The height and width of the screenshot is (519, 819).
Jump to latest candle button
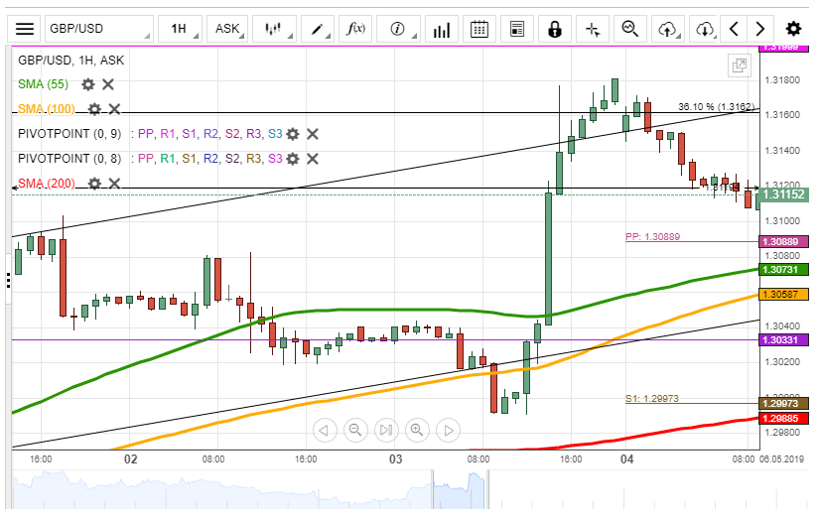click(x=386, y=431)
